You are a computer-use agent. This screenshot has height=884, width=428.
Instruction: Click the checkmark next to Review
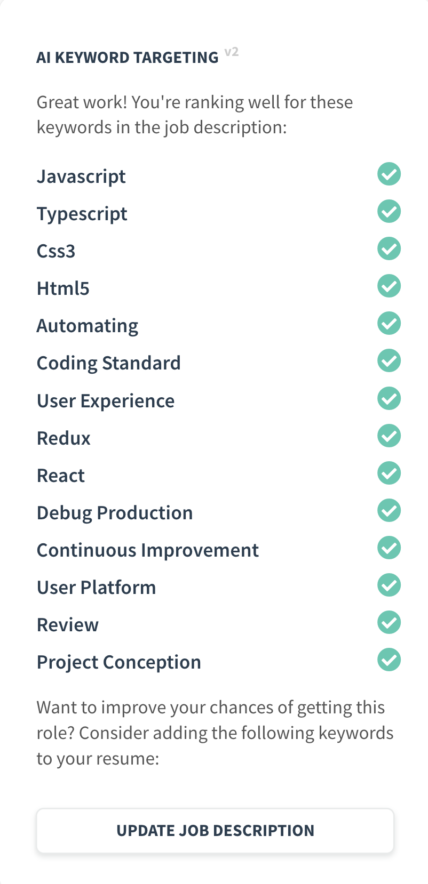[x=389, y=622]
